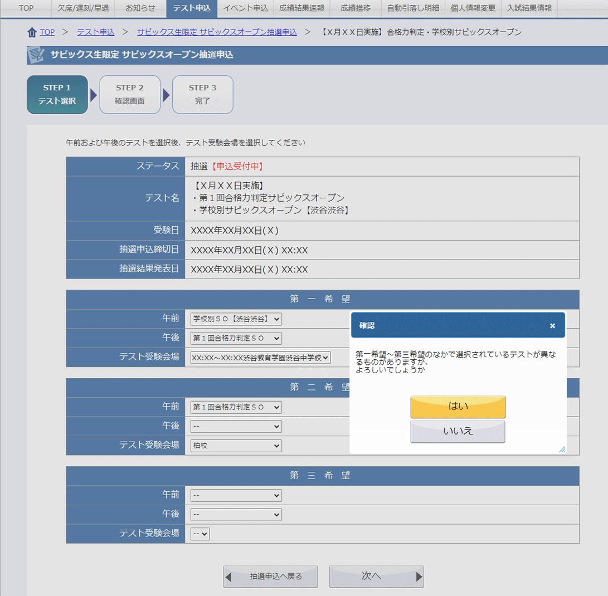
Task: Open 第二希望 午後 dropdown
Action: pyautogui.click(x=236, y=427)
